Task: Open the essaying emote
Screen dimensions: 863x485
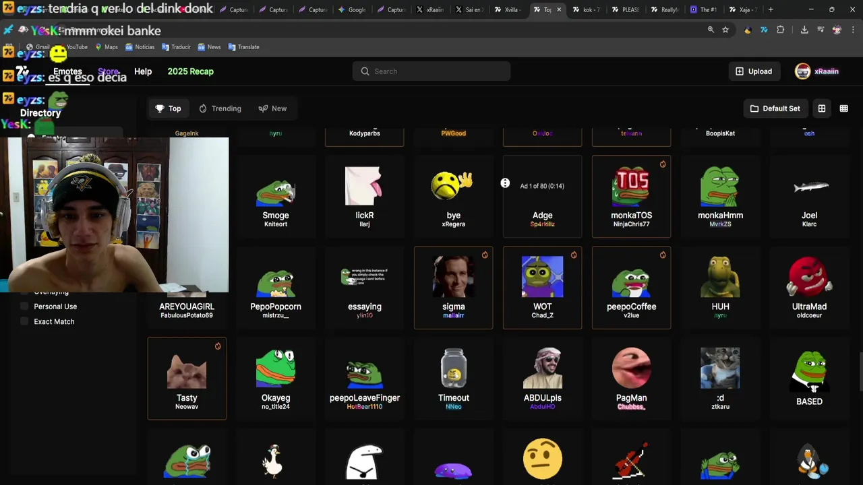Action: click(365, 288)
